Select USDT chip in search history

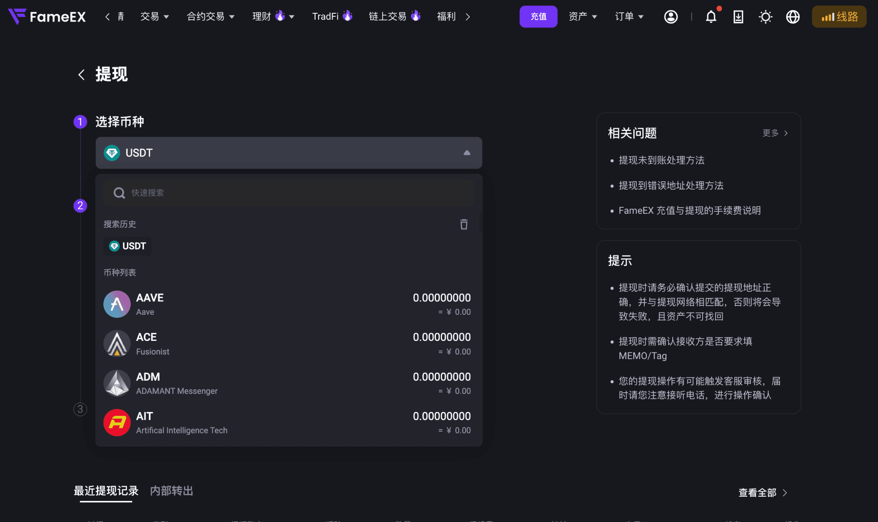(x=127, y=246)
